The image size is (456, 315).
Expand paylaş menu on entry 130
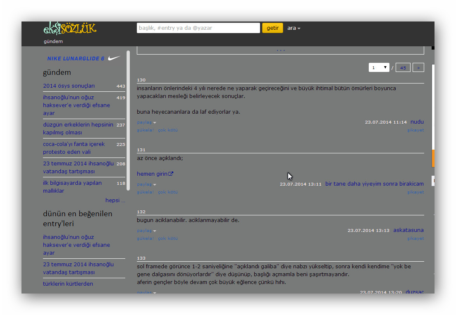tap(146, 122)
